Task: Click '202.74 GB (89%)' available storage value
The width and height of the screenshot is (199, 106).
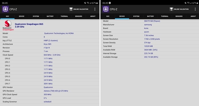Action: (x=151, y=57)
